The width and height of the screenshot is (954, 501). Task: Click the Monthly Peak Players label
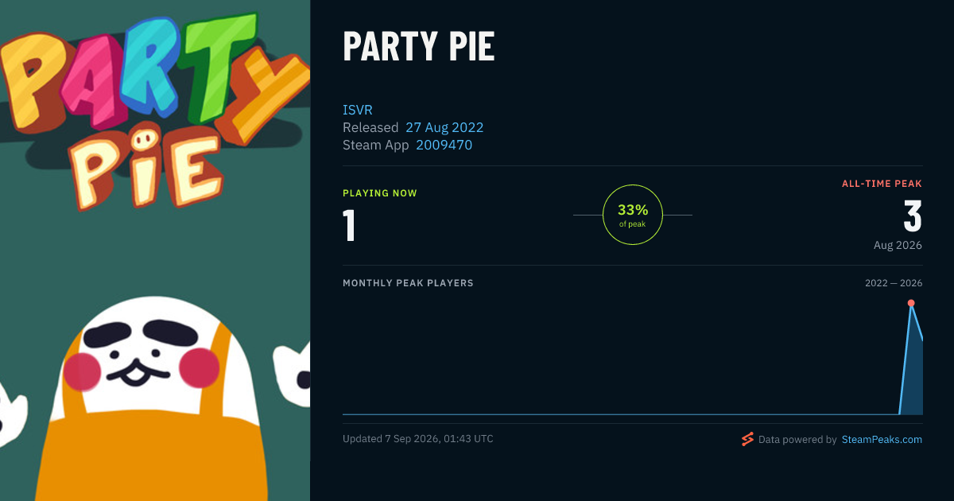point(408,283)
